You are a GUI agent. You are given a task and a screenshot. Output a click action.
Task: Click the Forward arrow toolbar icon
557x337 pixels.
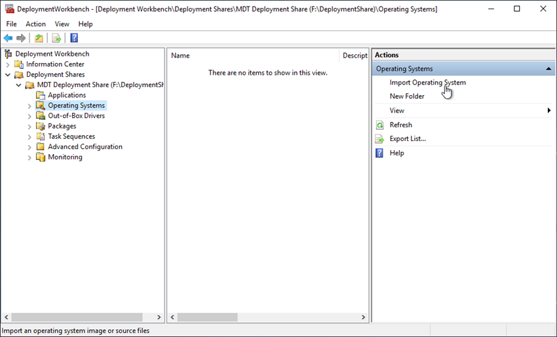click(21, 38)
